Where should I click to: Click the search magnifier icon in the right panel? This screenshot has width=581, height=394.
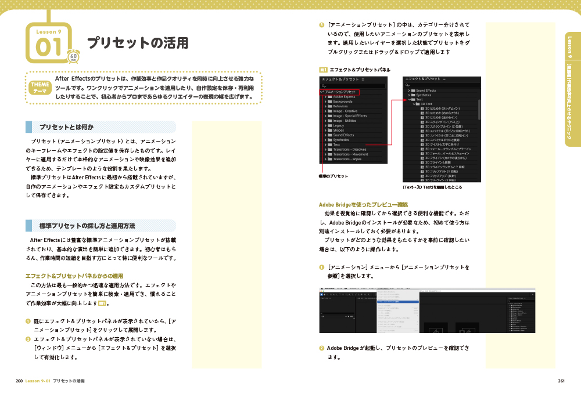pos(407,85)
